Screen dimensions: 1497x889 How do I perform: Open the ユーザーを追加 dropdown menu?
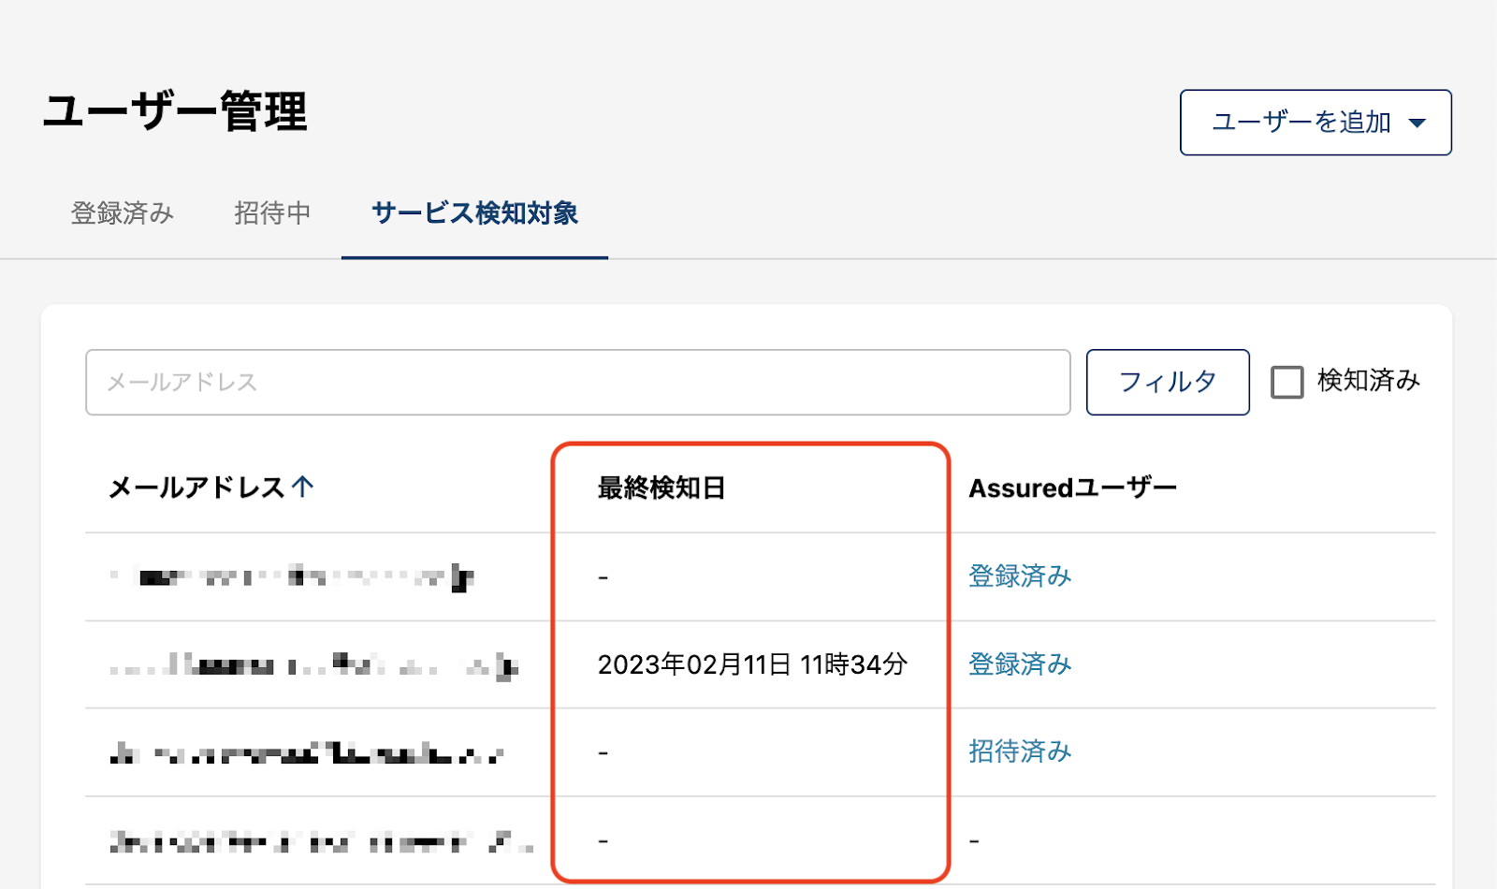[x=1315, y=123]
